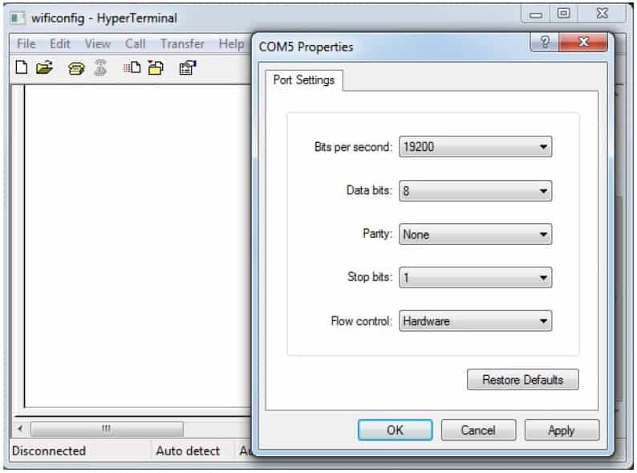Open the Transfer menu

(x=182, y=44)
